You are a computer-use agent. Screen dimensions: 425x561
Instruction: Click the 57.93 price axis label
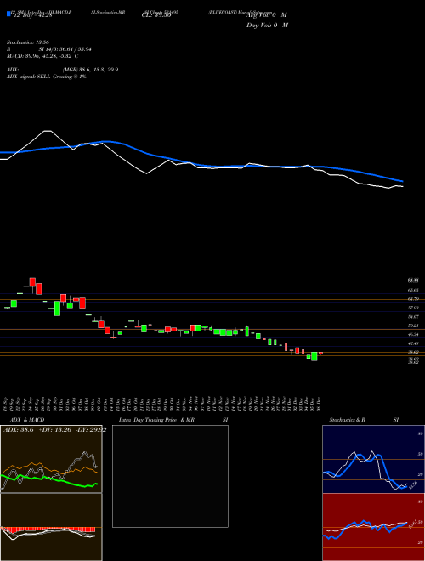[x=414, y=308]
